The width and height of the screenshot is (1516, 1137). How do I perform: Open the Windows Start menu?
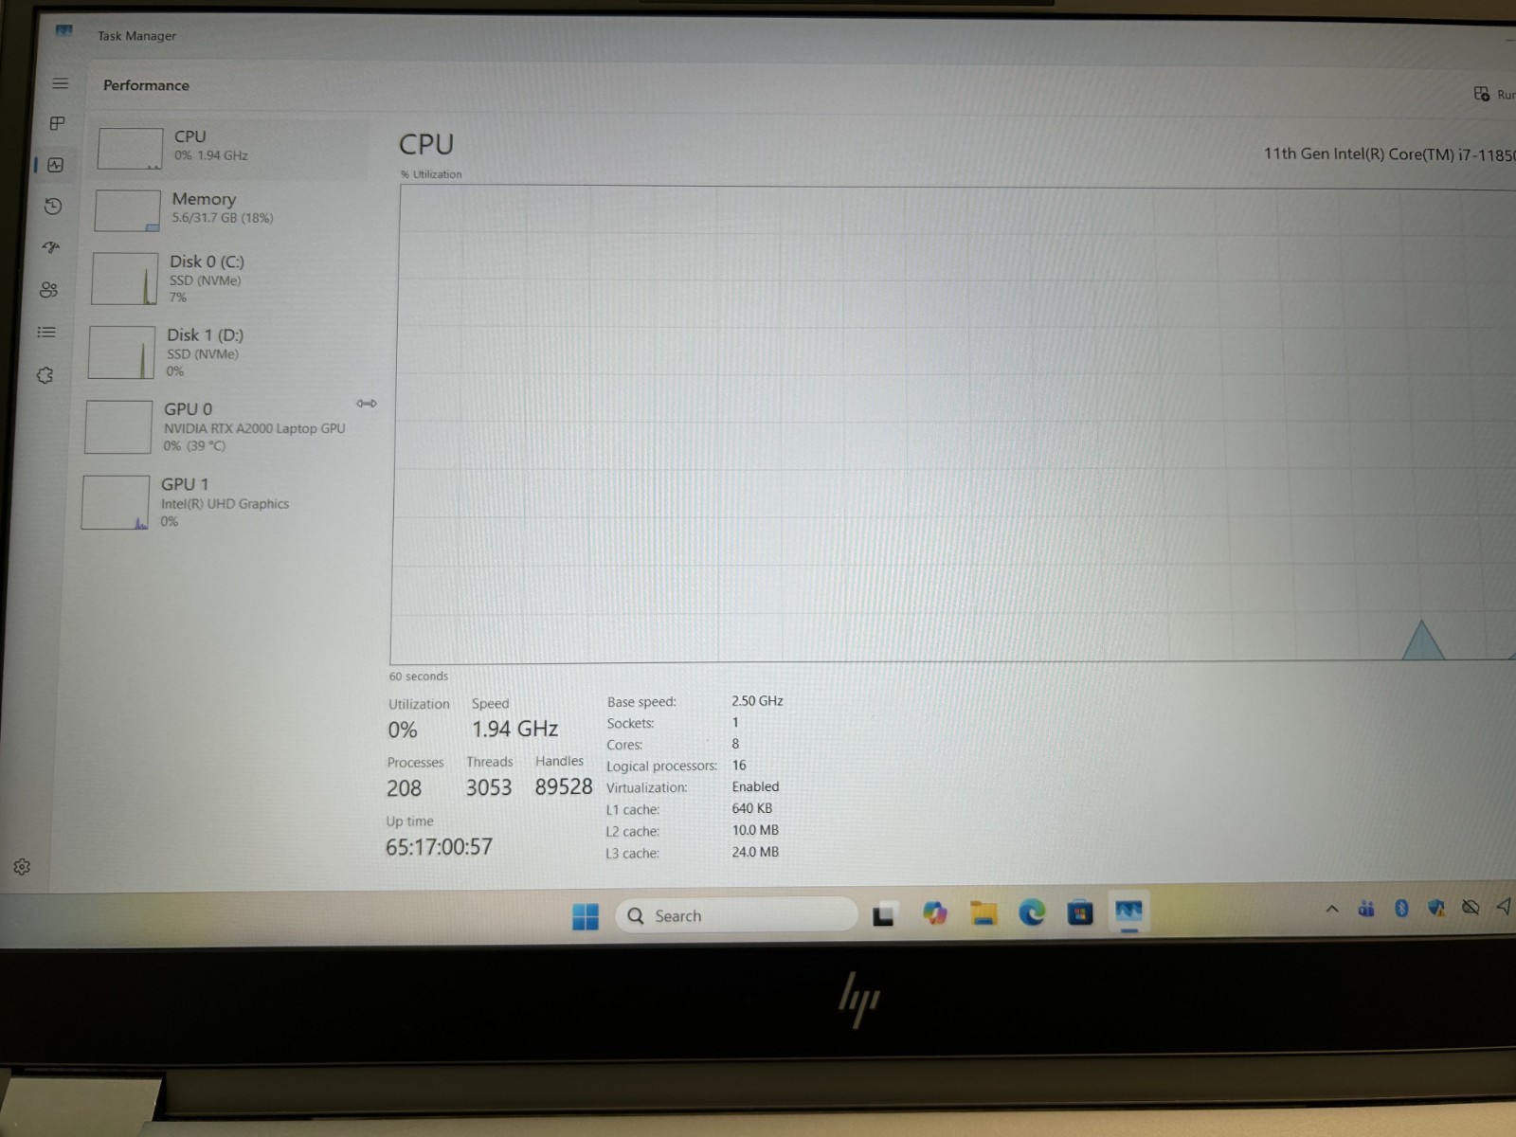point(586,916)
